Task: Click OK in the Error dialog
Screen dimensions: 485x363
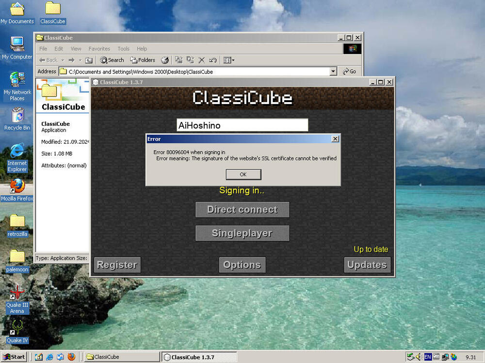Action: (243, 174)
